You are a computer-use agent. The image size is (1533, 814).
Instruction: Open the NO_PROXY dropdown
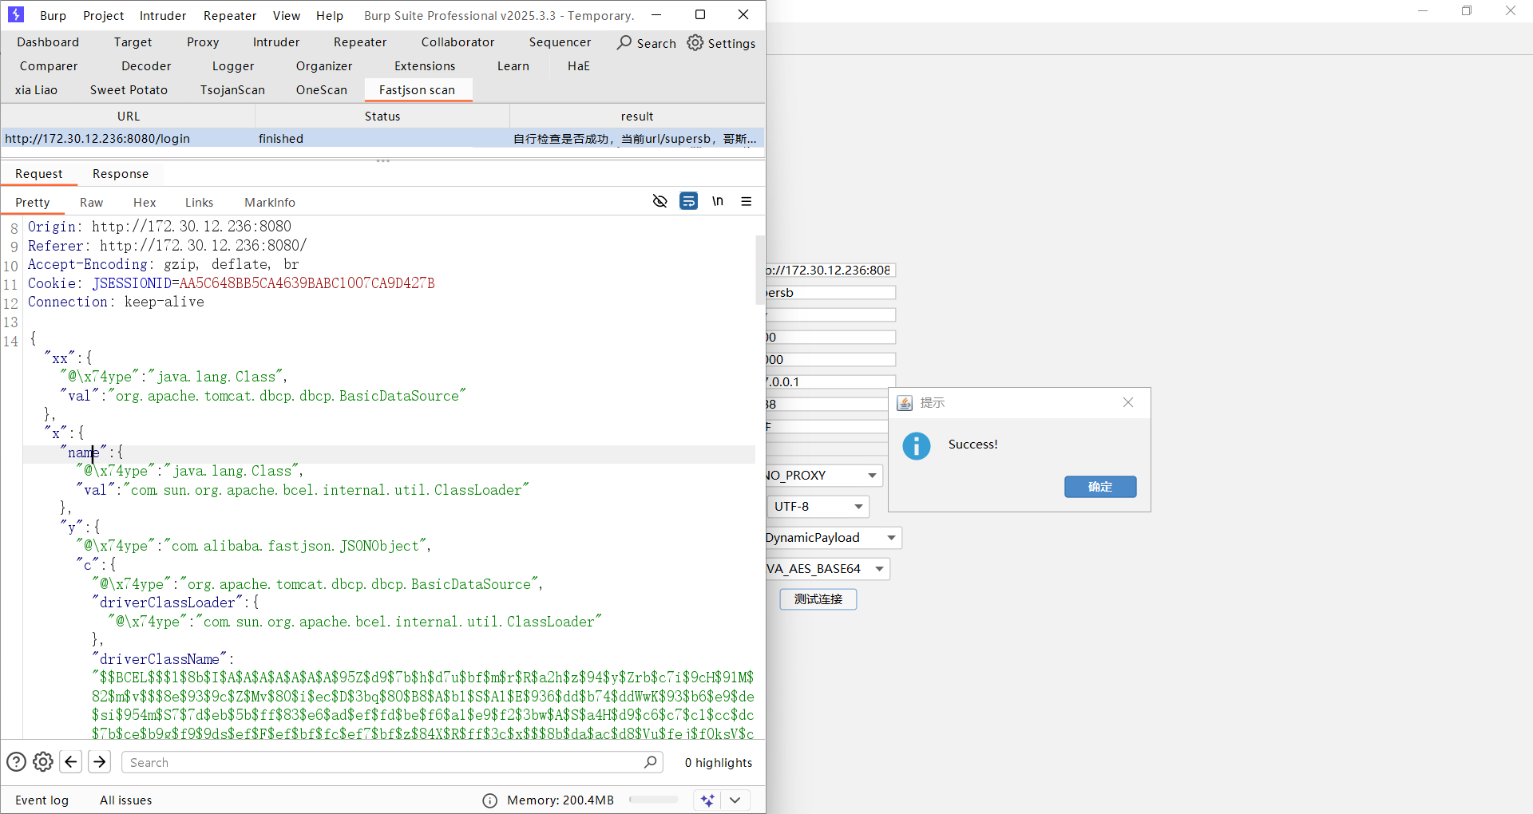(x=824, y=476)
